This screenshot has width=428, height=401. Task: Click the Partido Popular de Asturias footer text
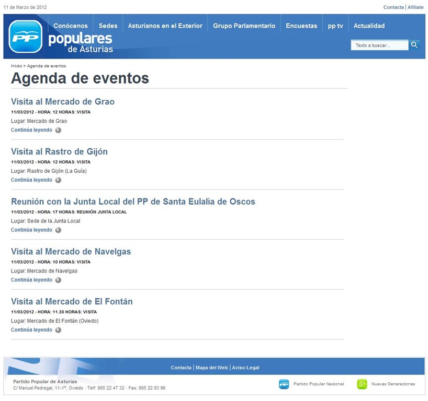pyautogui.click(x=45, y=382)
